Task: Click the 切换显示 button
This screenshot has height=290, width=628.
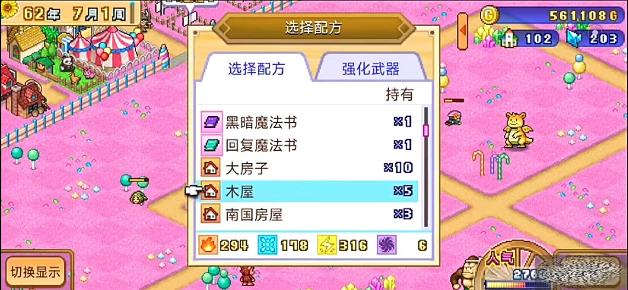Action: [36, 272]
